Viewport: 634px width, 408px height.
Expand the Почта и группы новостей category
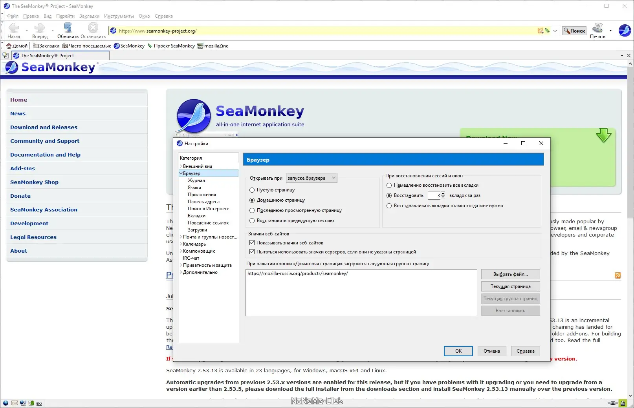coord(181,237)
